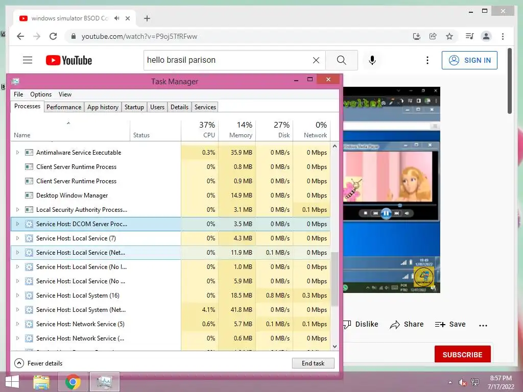Click YouTube page vertical scrollbar thumb

pyautogui.click(x=510, y=81)
